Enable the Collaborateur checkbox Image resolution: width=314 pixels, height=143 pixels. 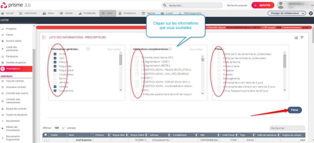tap(55, 74)
